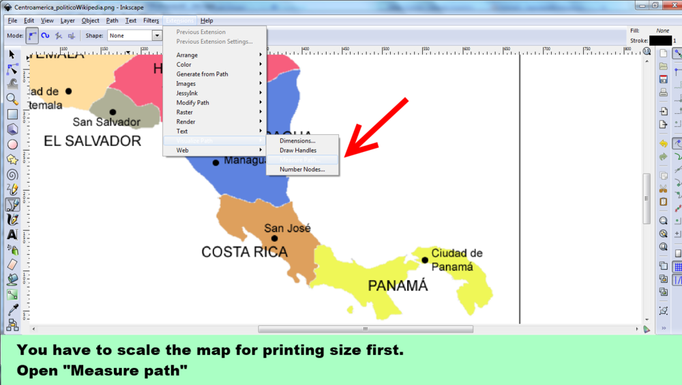The image size is (682, 385).
Task: Select the Spiral tool
Action: pyautogui.click(x=12, y=174)
